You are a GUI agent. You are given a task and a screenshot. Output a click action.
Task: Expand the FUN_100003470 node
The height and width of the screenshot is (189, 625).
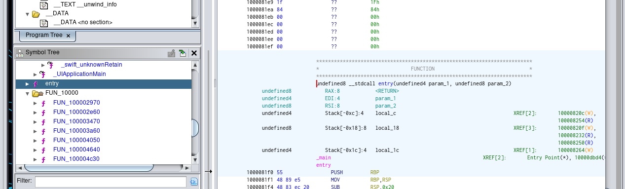[36, 121]
